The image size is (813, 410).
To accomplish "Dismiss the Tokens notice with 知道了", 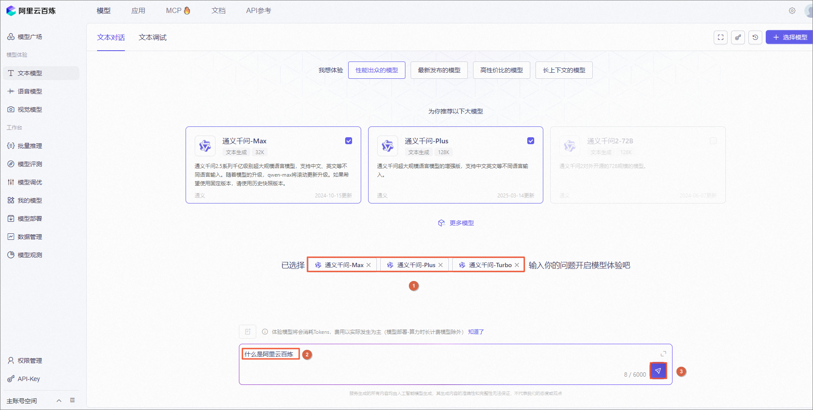I will pos(476,332).
